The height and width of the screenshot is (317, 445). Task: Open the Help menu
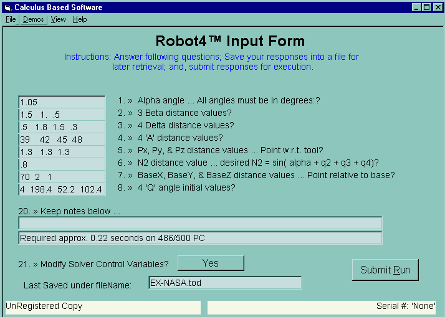tap(80, 19)
